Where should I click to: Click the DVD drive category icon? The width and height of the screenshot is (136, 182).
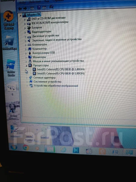[29, 19]
